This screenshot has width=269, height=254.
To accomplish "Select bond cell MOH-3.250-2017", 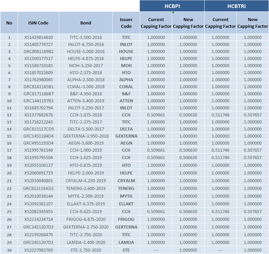I will pos(86,65).
